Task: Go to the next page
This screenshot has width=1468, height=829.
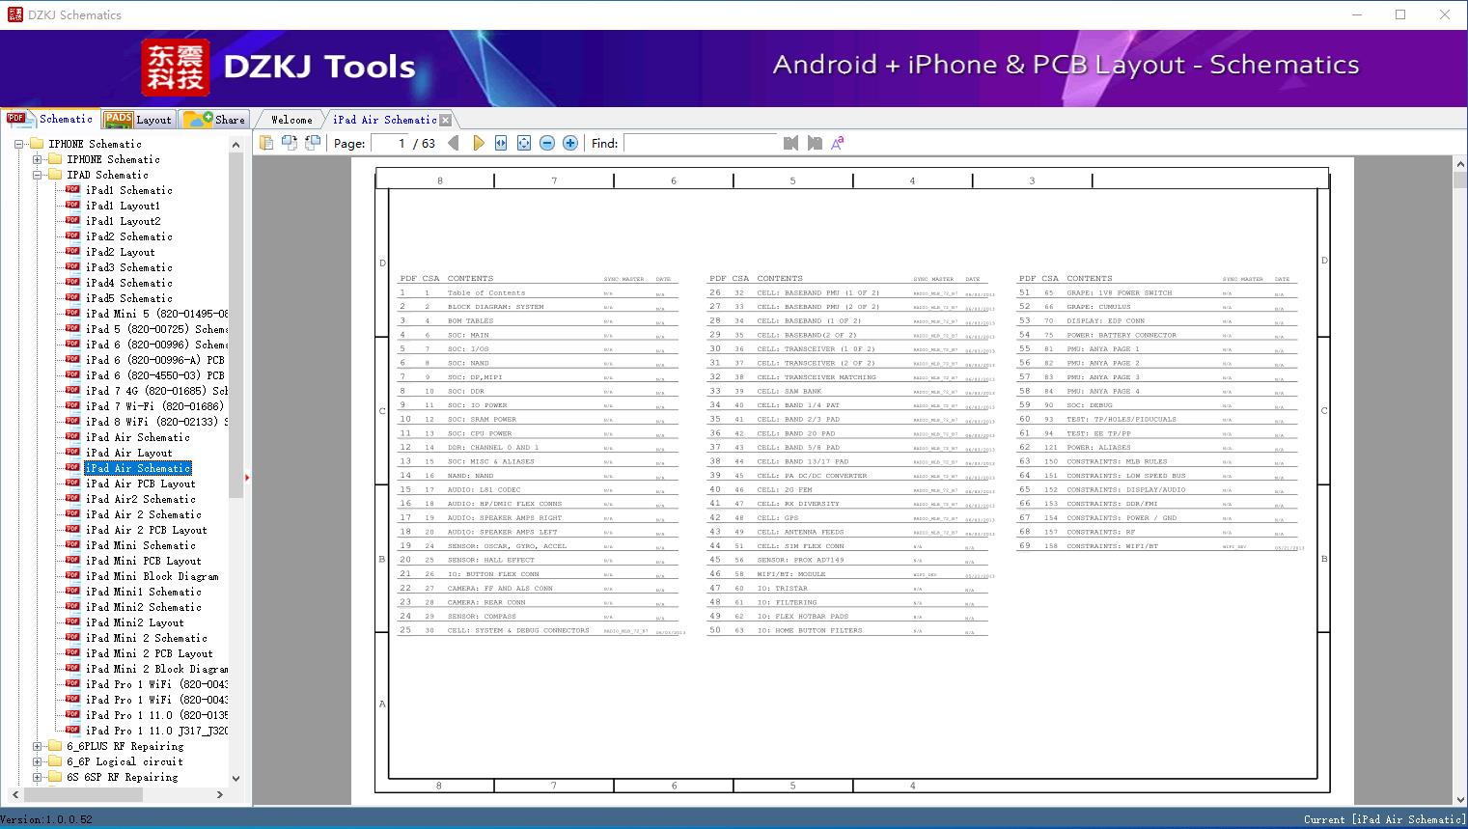Action: pyautogui.click(x=478, y=143)
